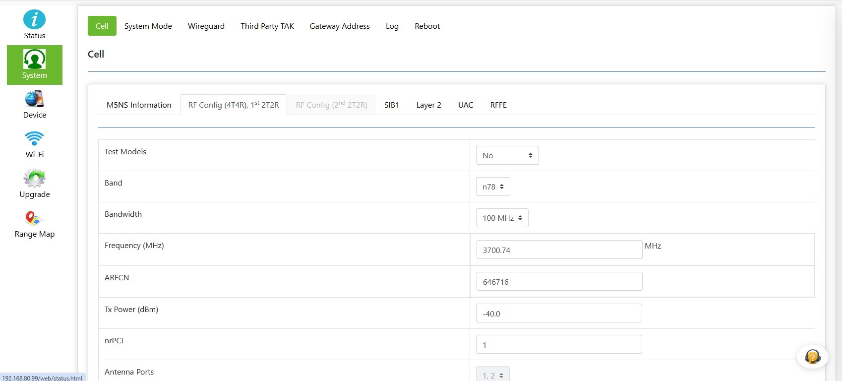Open the Layer 2 sub-tab
This screenshot has height=381, width=842.
pyautogui.click(x=429, y=105)
